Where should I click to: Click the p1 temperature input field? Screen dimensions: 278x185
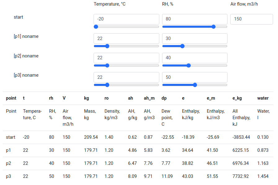coord(126,38)
